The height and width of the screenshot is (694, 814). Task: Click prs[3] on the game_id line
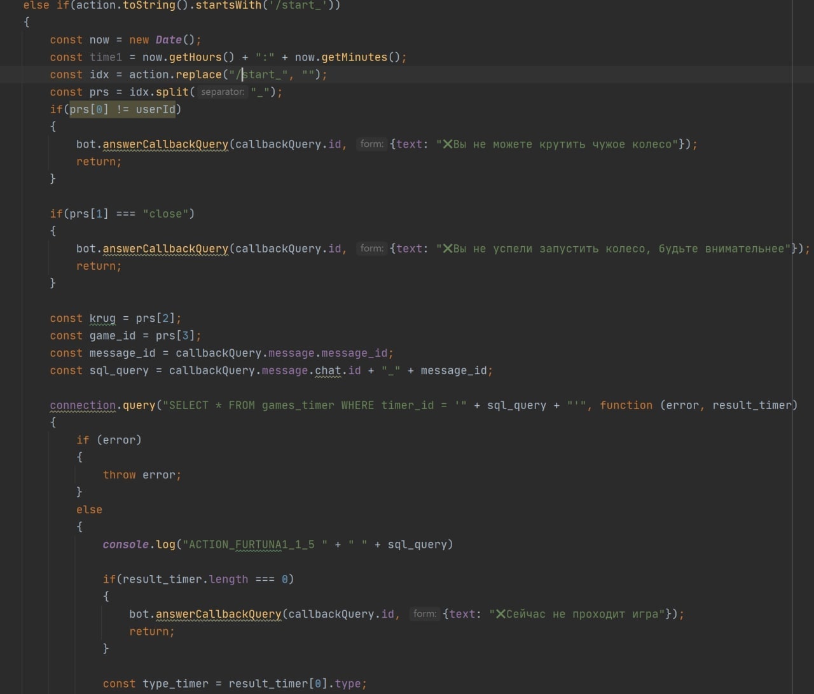coord(175,336)
